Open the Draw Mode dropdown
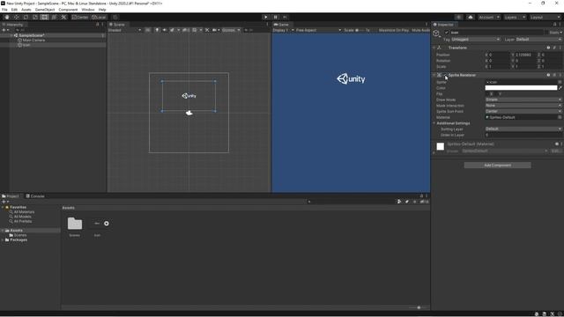 point(523,100)
